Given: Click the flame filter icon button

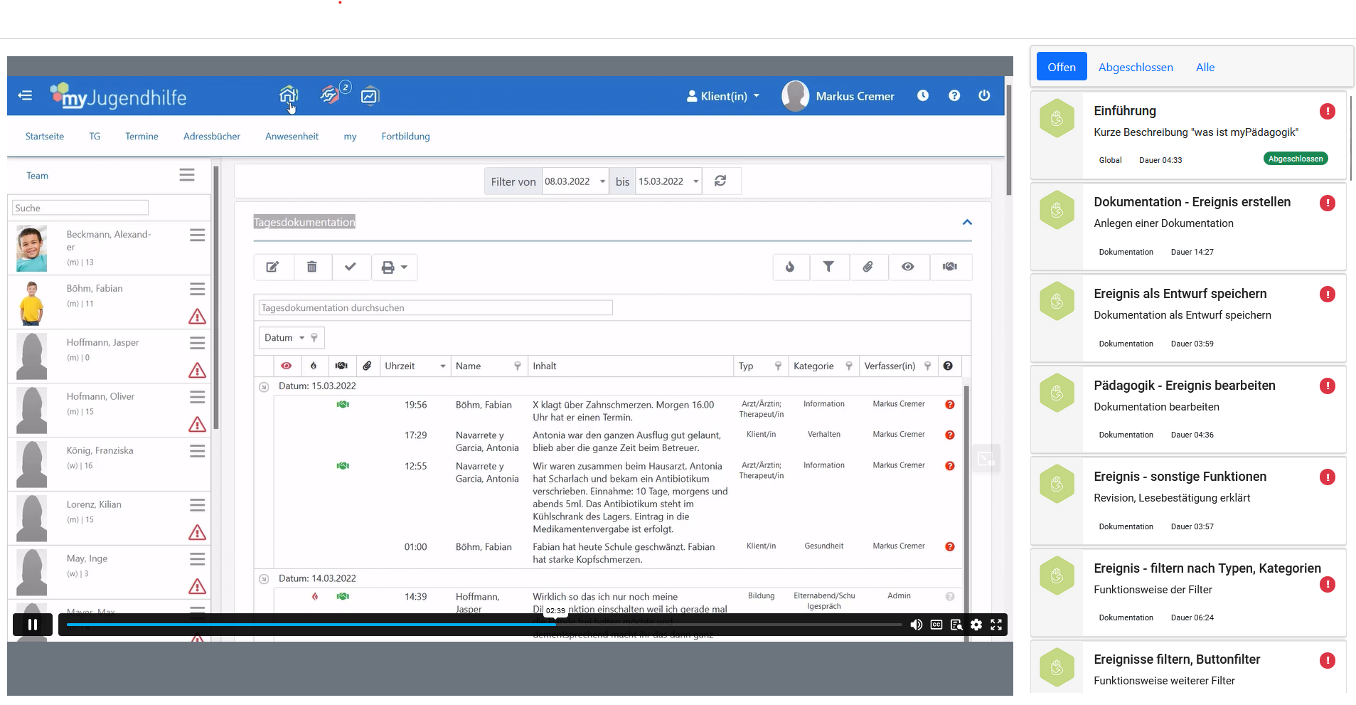Looking at the screenshot, I should point(790,267).
